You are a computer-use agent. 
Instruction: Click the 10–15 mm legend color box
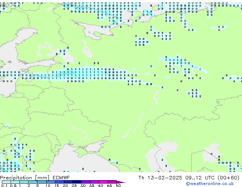tap(50, 182)
